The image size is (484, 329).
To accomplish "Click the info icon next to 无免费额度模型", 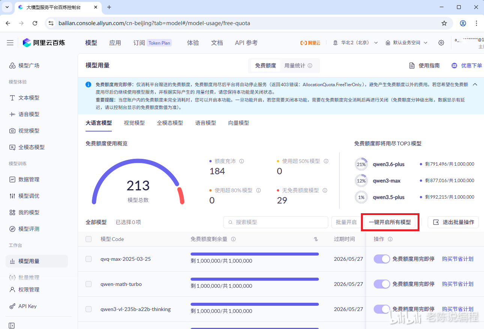I will coord(325,190).
